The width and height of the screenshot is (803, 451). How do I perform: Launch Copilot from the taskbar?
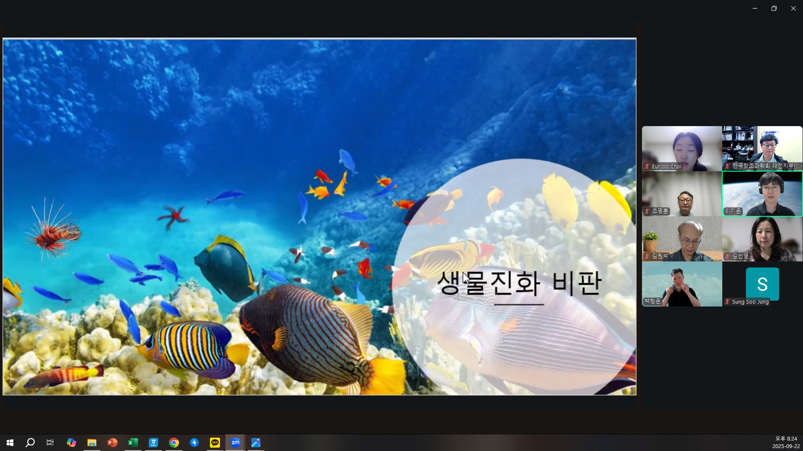coord(71,442)
